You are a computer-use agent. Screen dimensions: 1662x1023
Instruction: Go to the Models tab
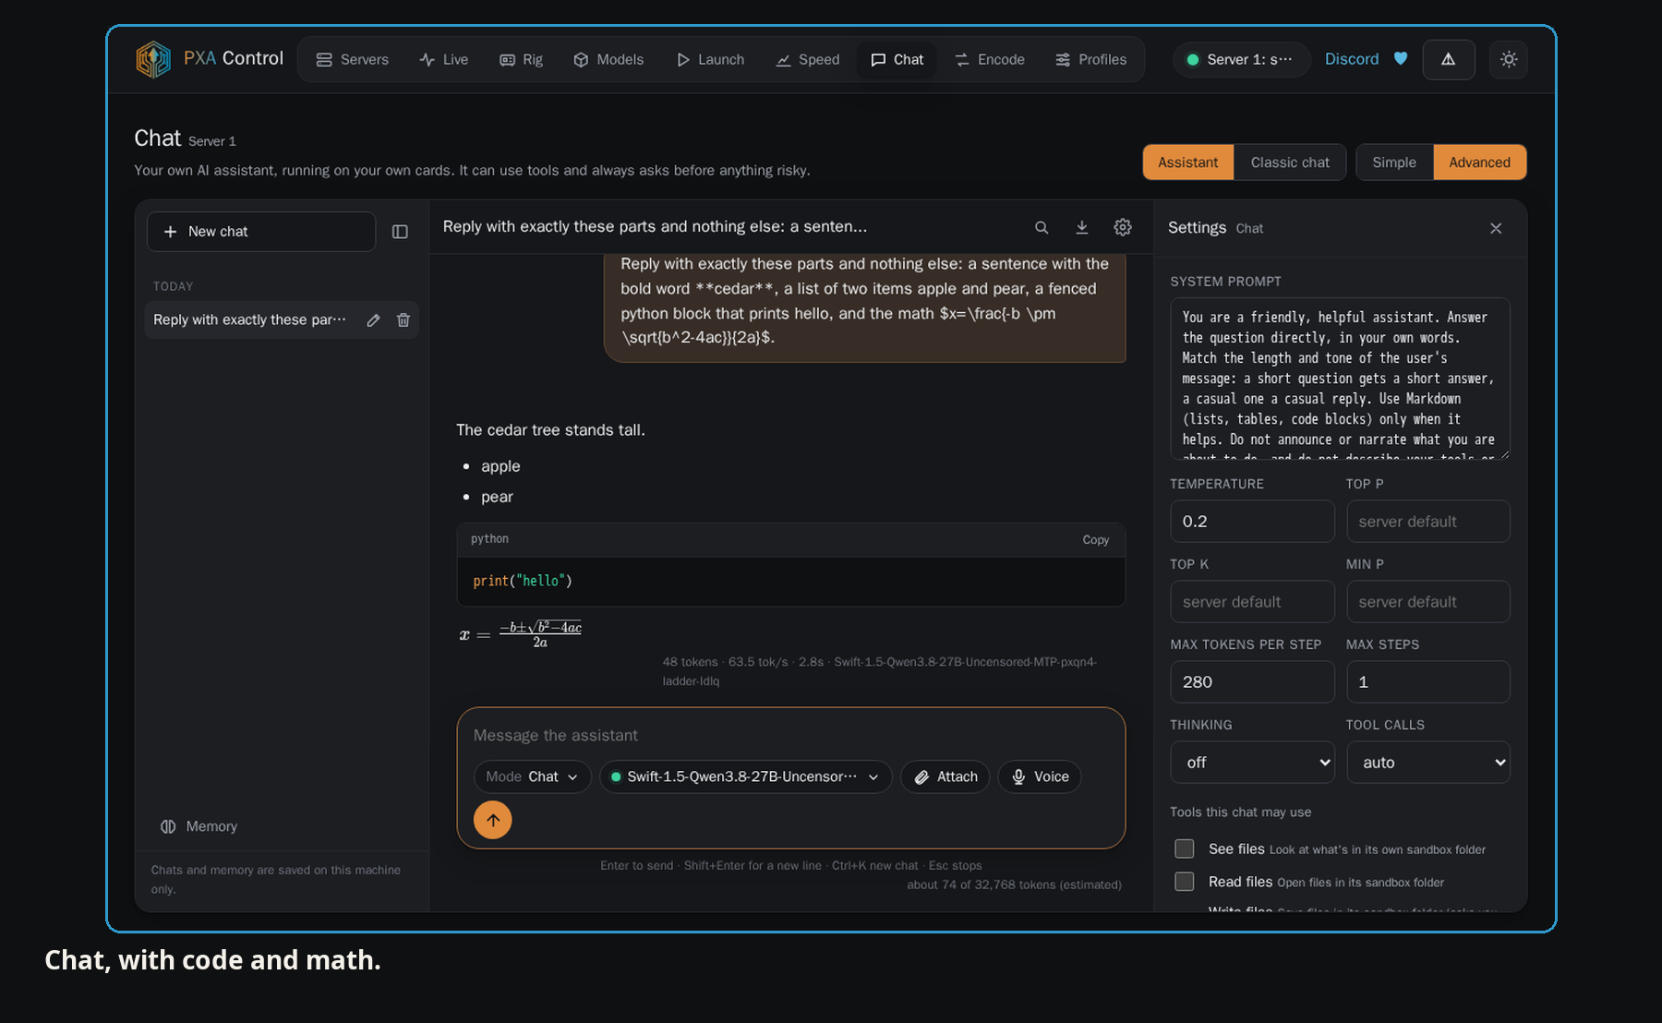[608, 59]
